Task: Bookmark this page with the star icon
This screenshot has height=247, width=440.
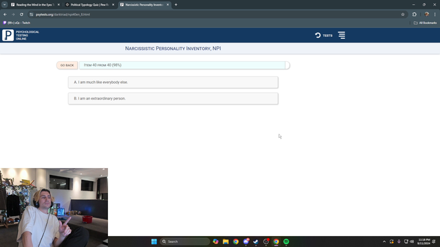Action: point(403,14)
